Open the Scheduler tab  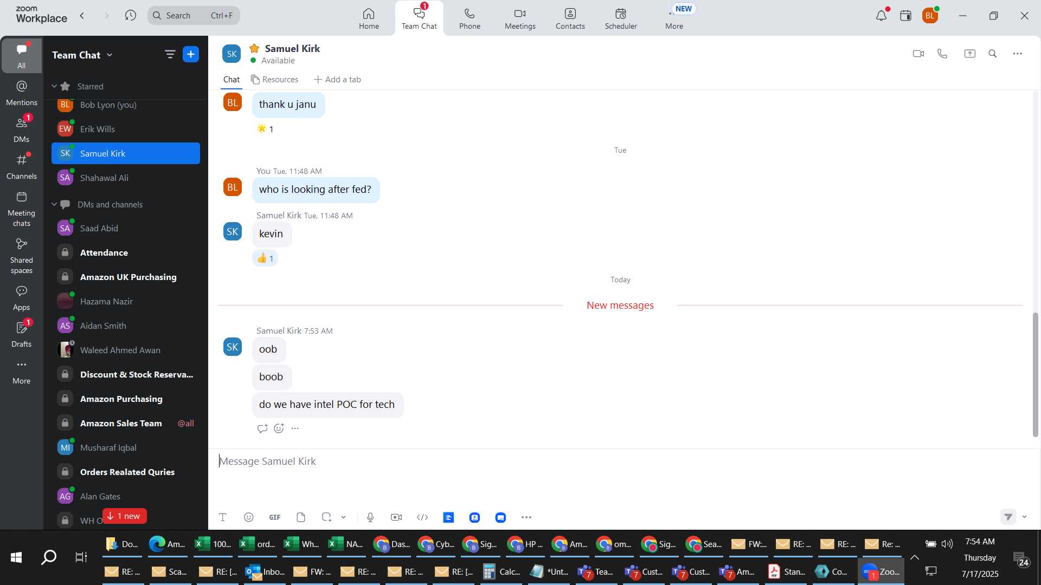[x=621, y=18]
